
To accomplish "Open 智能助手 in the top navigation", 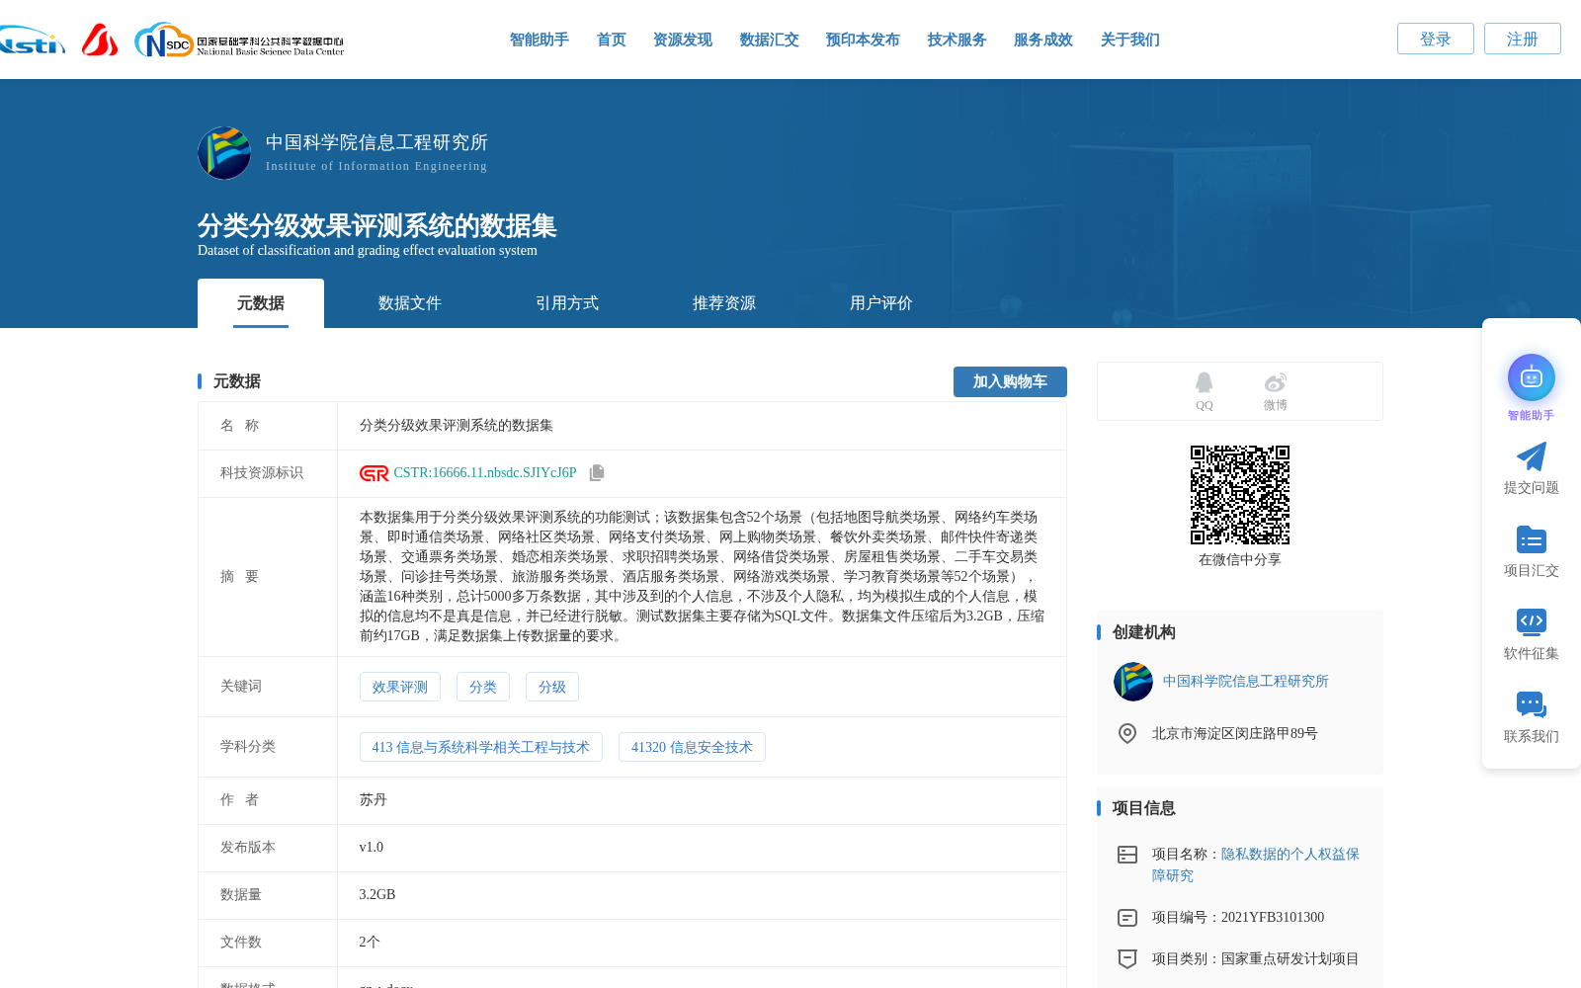I will [x=540, y=40].
